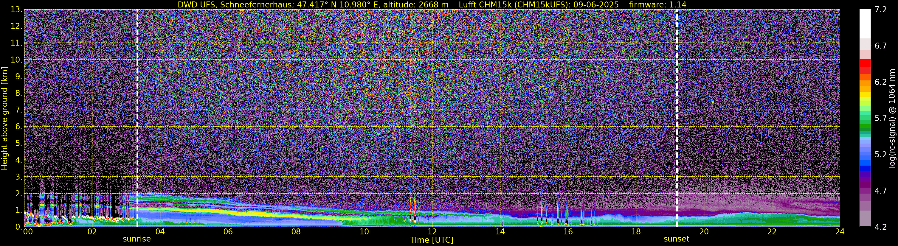Click the height axis tick label '12.'
898x246 pixels.
(16, 26)
